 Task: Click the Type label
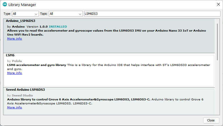7,14
